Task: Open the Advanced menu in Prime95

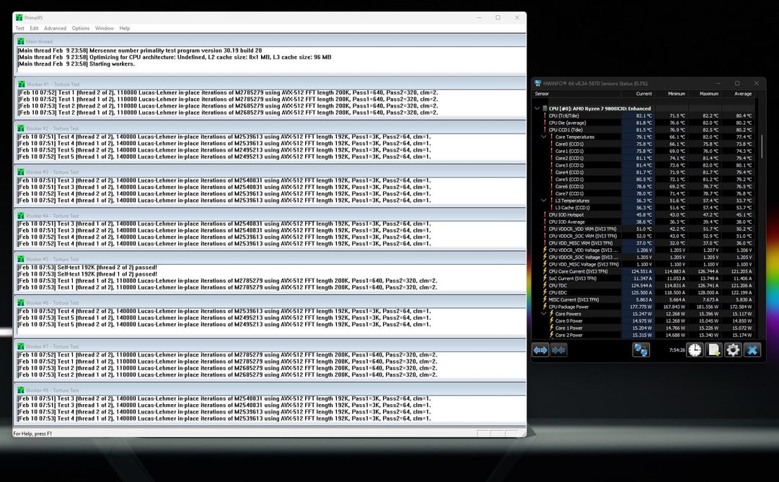Action: tap(55, 28)
